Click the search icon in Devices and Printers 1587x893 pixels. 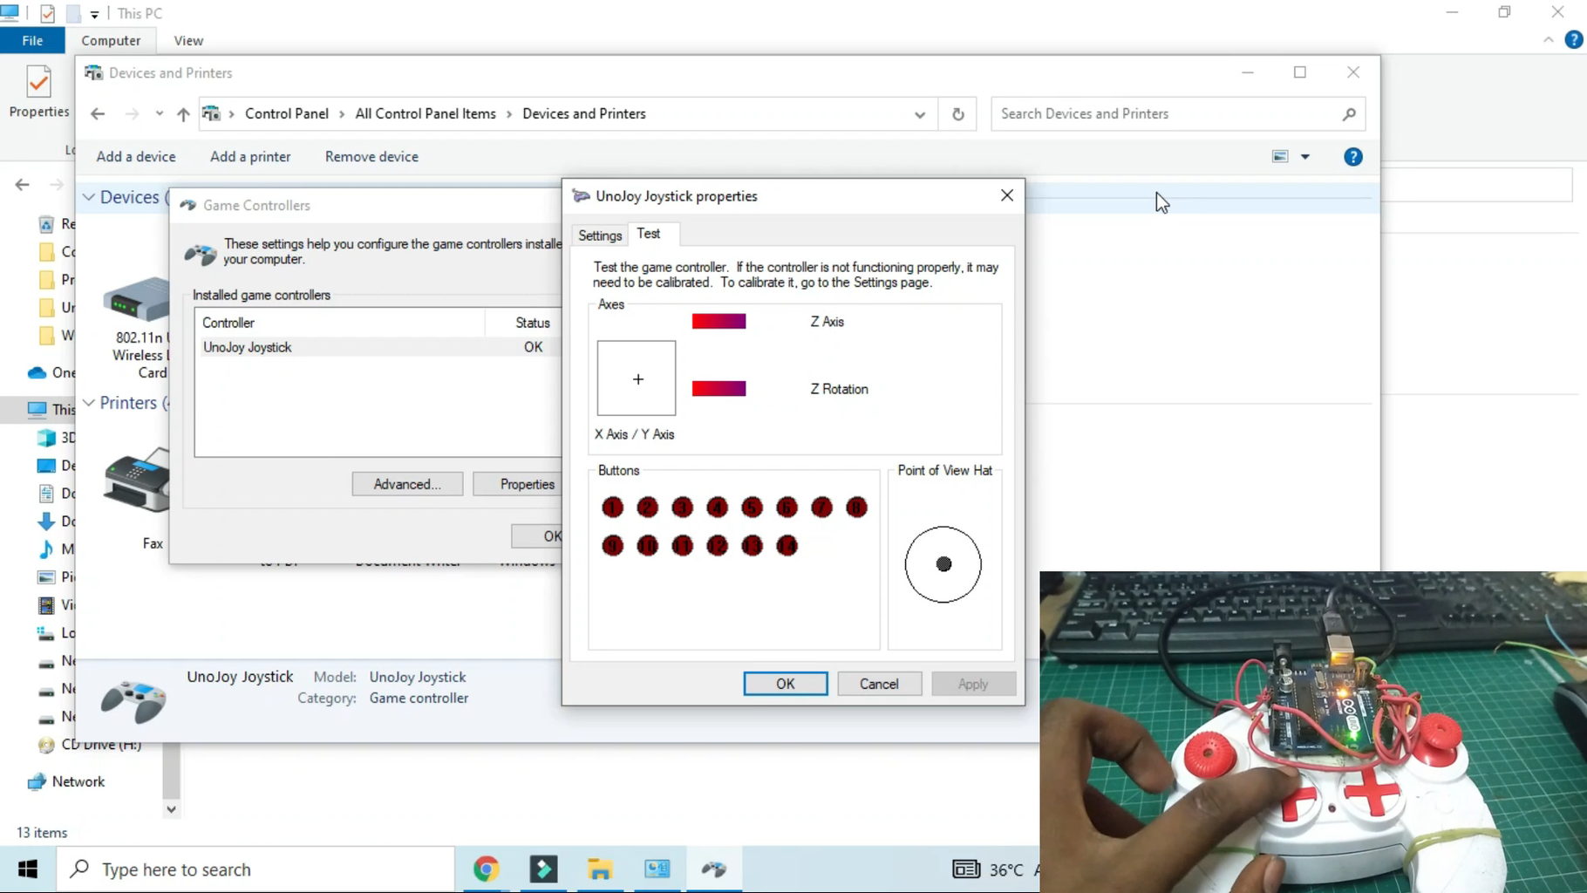pyautogui.click(x=1348, y=114)
